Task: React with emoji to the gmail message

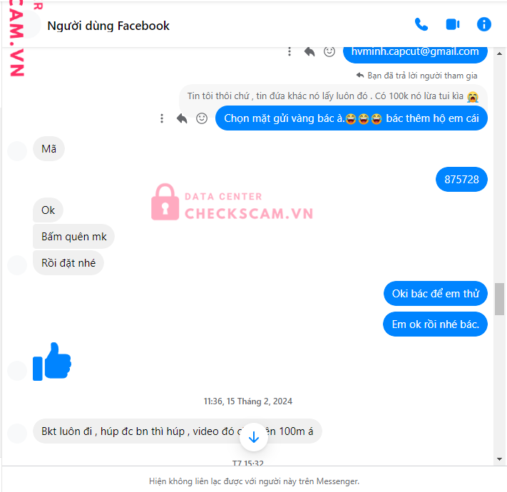Action: click(329, 51)
